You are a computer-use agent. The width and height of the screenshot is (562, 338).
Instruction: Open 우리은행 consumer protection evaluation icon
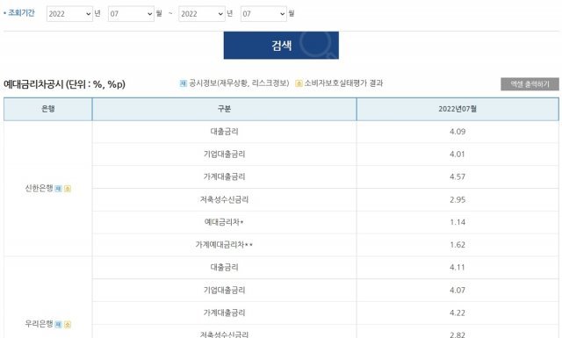pyautogui.click(x=68, y=324)
